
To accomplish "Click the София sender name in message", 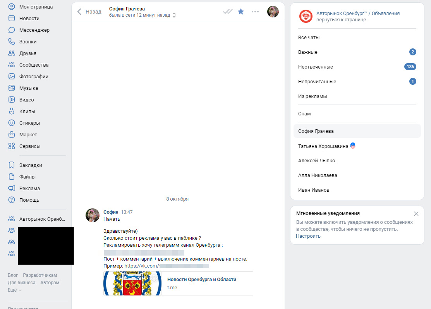I will pyautogui.click(x=111, y=212).
